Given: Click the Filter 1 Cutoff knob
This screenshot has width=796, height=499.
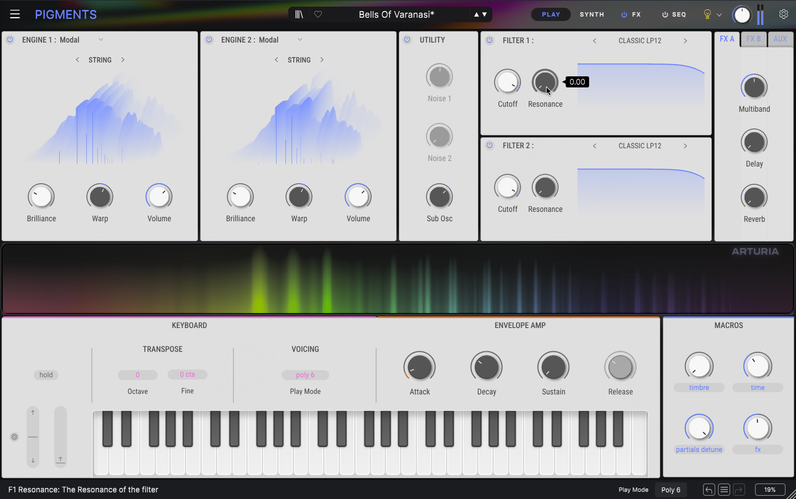Looking at the screenshot, I should pyautogui.click(x=507, y=82).
